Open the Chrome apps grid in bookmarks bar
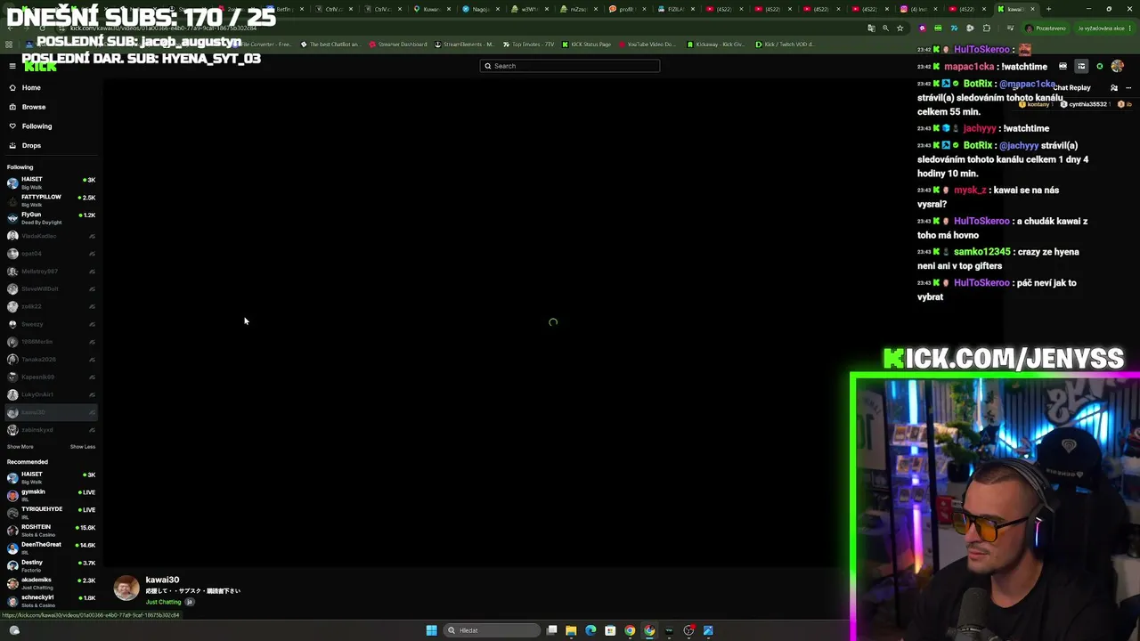The image size is (1140, 641). tap(9, 45)
